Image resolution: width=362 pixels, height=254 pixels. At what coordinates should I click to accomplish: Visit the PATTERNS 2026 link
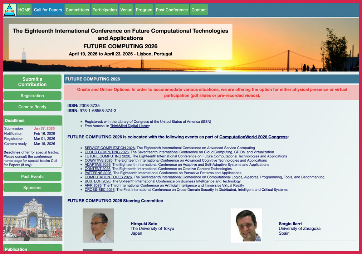click(x=98, y=173)
